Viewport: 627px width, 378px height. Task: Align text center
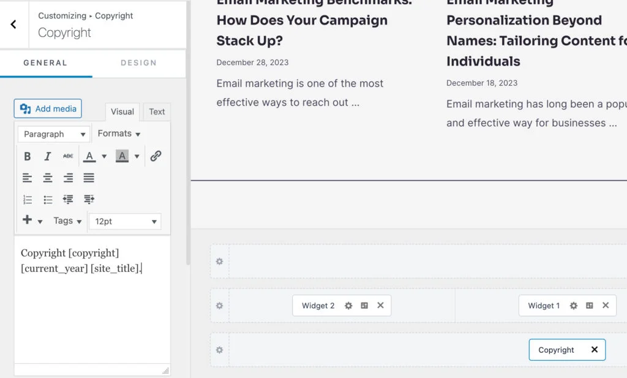tap(48, 178)
